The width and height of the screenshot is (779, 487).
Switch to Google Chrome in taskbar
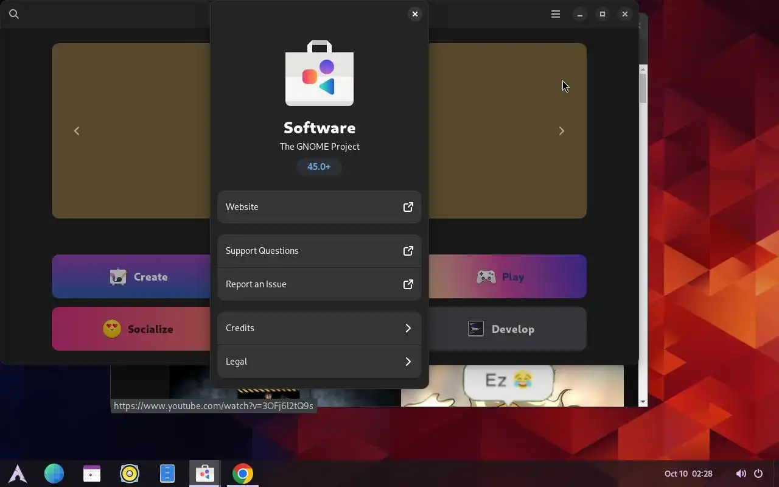242,474
